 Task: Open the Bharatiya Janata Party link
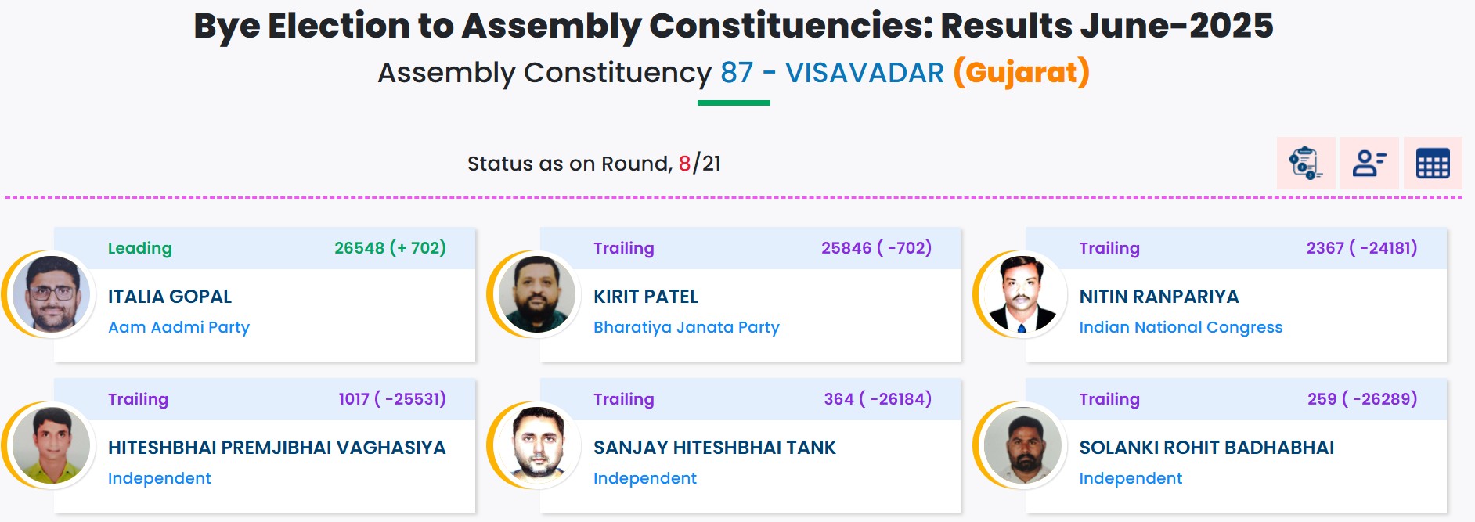684,327
